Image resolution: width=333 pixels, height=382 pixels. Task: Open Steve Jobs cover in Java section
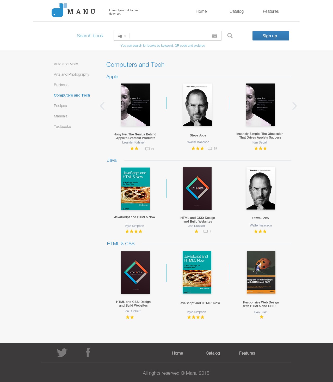click(261, 188)
